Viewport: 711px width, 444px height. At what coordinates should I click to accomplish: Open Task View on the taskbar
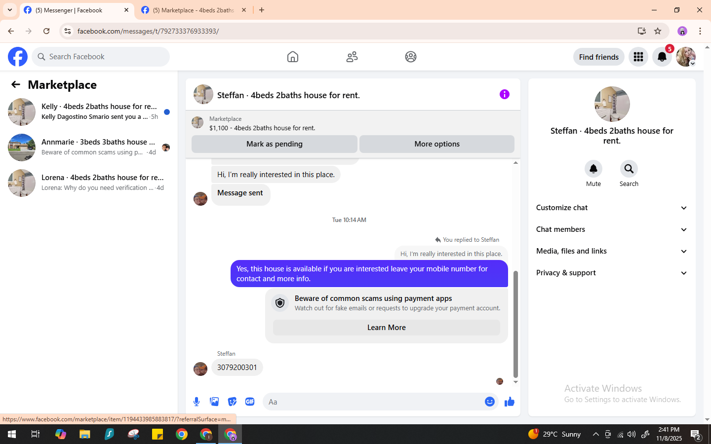tap(36, 434)
